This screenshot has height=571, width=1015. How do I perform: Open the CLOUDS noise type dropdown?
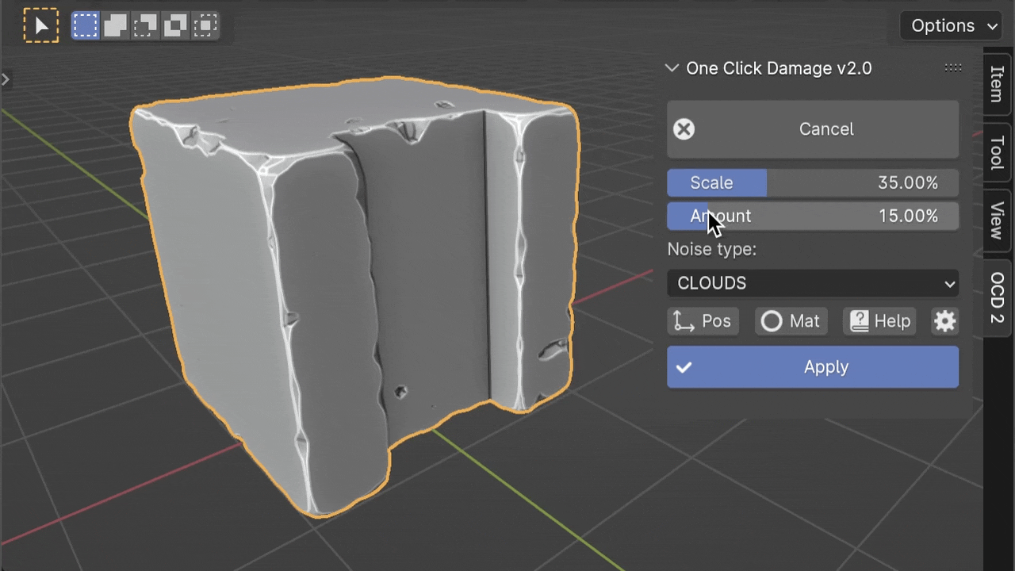813,283
